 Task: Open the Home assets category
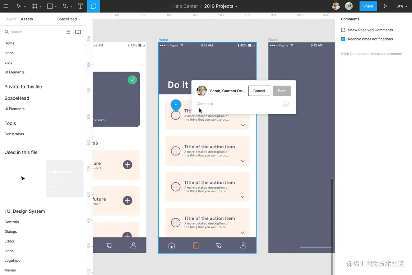tap(9, 43)
